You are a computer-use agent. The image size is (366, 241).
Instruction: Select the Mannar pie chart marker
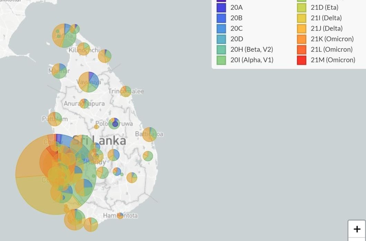tap(59, 71)
